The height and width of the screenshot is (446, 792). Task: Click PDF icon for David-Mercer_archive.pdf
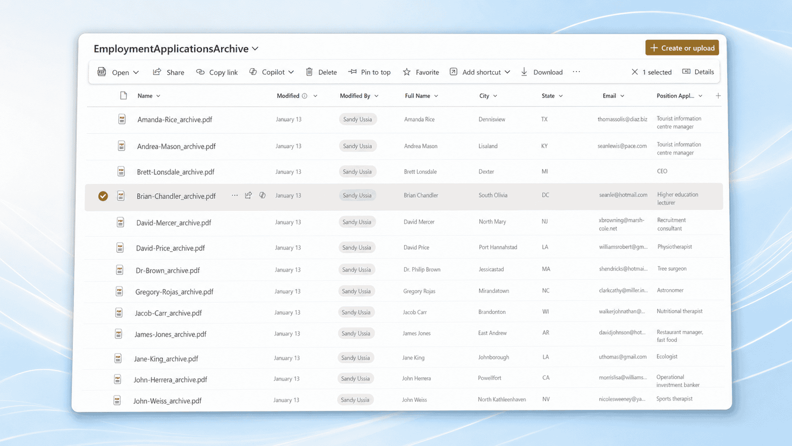click(120, 222)
